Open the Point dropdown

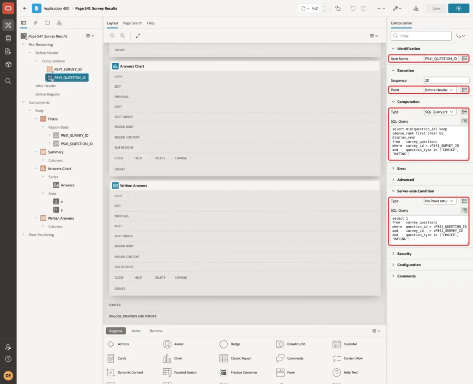point(440,90)
